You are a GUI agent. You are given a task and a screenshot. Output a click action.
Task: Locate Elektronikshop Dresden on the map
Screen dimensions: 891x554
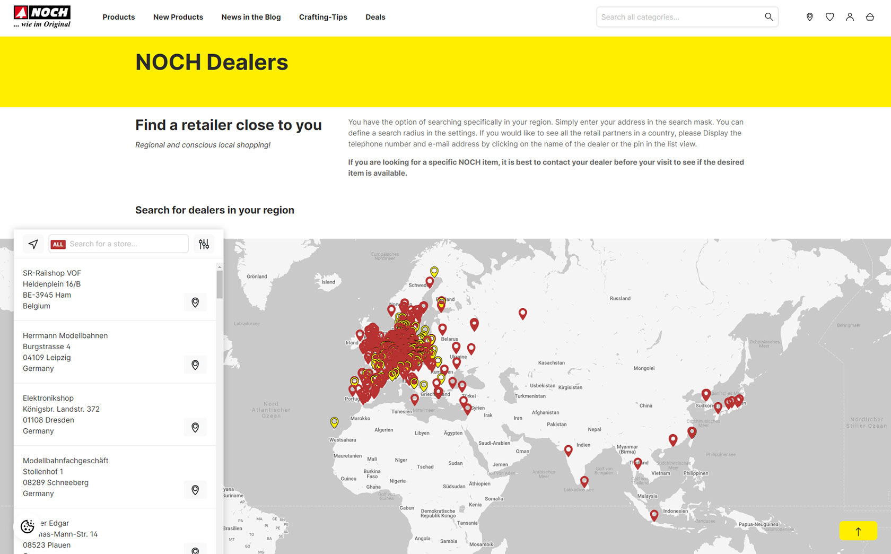(195, 428)
